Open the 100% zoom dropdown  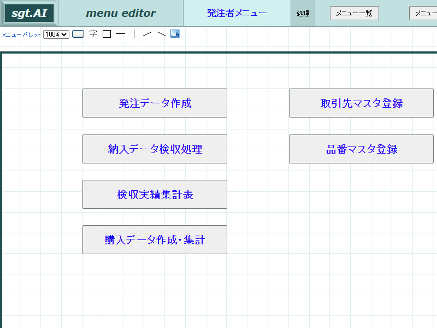pyautogui.click(x=56, y=34)
